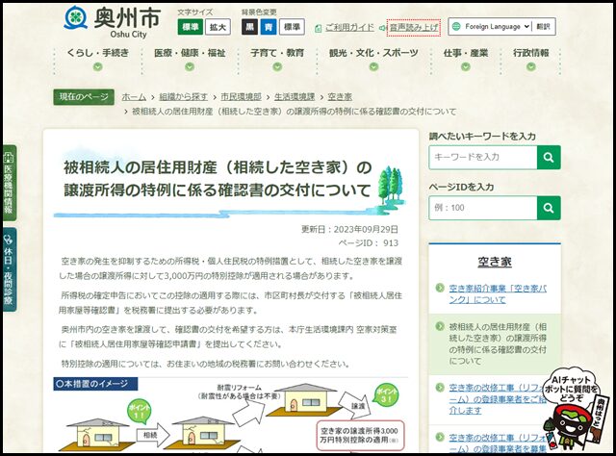This screenshot has height=456, width=616.
Task: Click the 本措置のイメージ diagram image
Action: pyautogui.click(x=230, y=415)
